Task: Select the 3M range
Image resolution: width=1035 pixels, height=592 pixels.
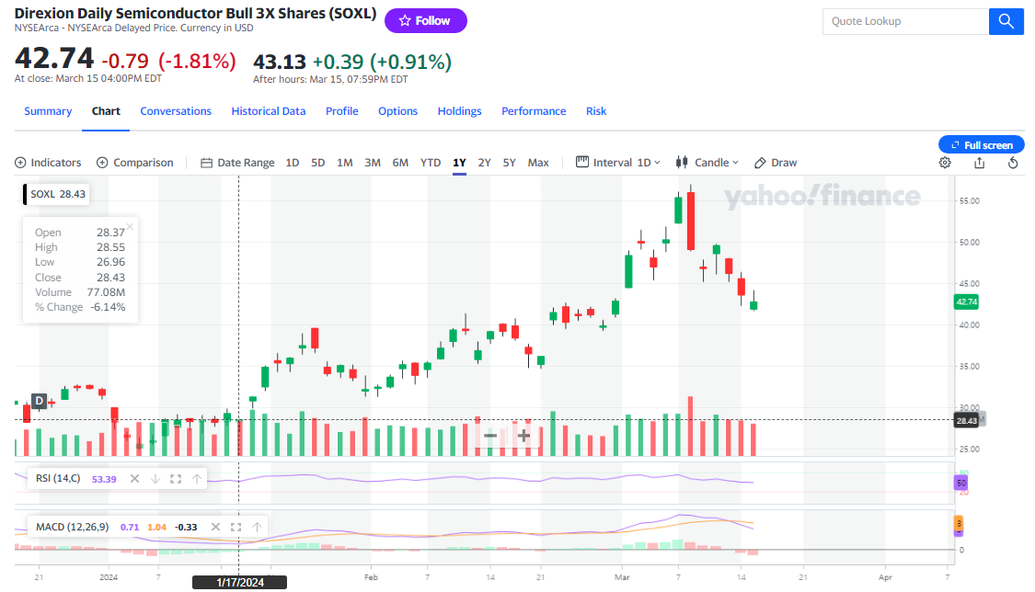Action: (x=373, y=163)
